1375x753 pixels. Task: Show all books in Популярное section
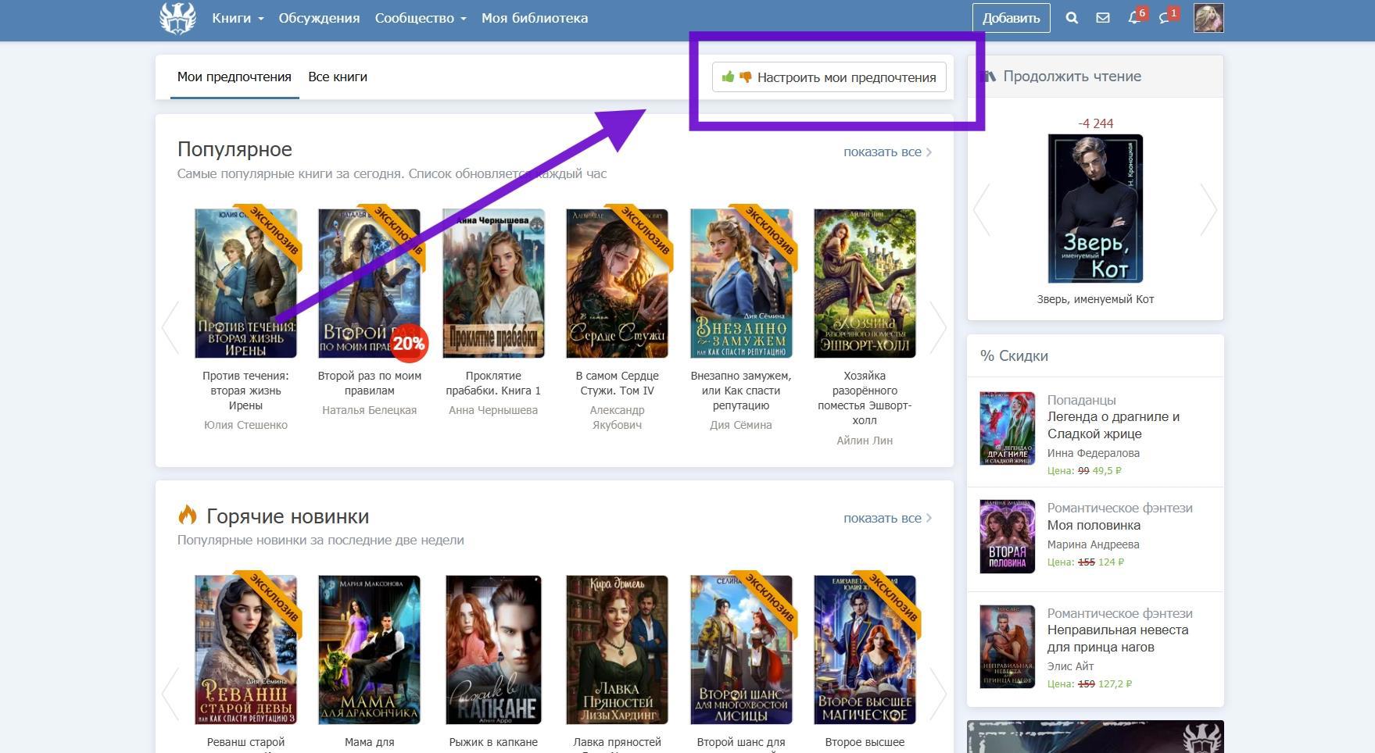point(886,152)
